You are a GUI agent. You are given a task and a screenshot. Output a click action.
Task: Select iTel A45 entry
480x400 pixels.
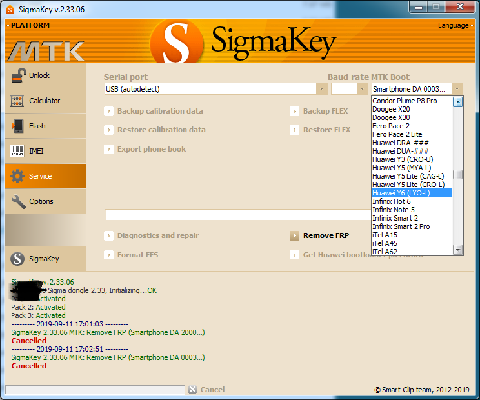412,244
